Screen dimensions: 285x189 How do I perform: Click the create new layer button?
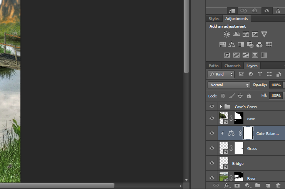(268, 185)
